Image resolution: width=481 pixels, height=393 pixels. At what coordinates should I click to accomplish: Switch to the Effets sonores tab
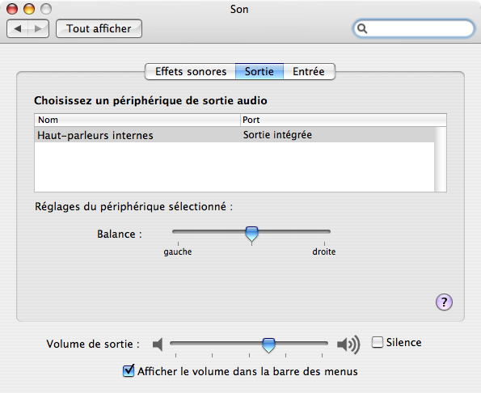[190, 71]
